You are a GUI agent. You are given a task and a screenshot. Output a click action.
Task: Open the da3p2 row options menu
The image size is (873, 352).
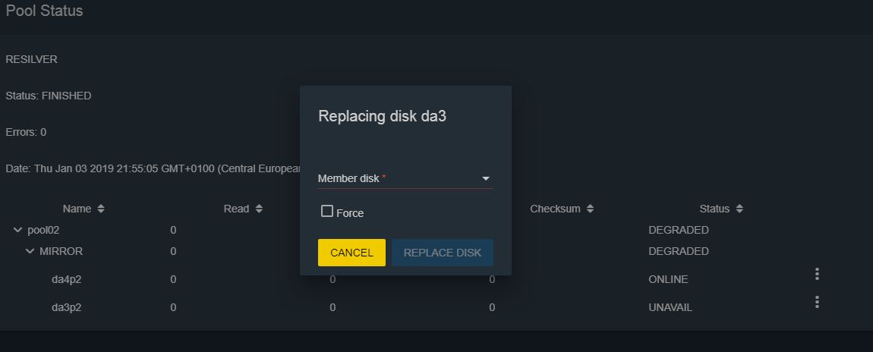(x=817, y=302)
